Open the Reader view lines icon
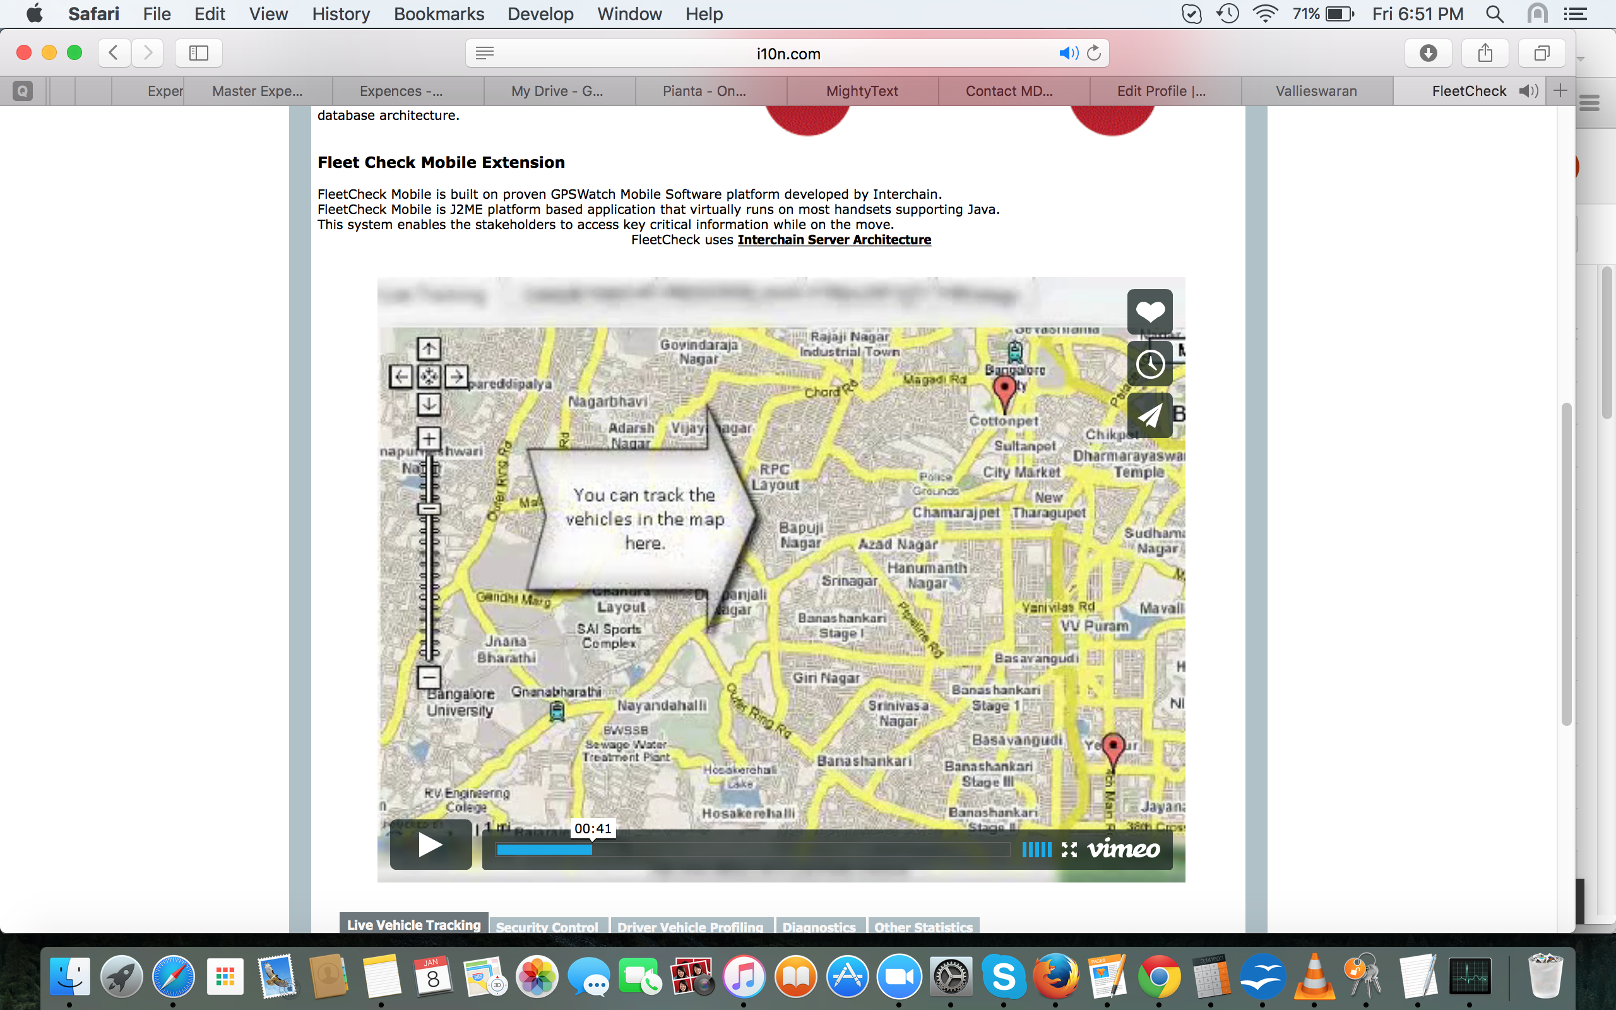The image size is (1616, 1010). tap(485, 53)
